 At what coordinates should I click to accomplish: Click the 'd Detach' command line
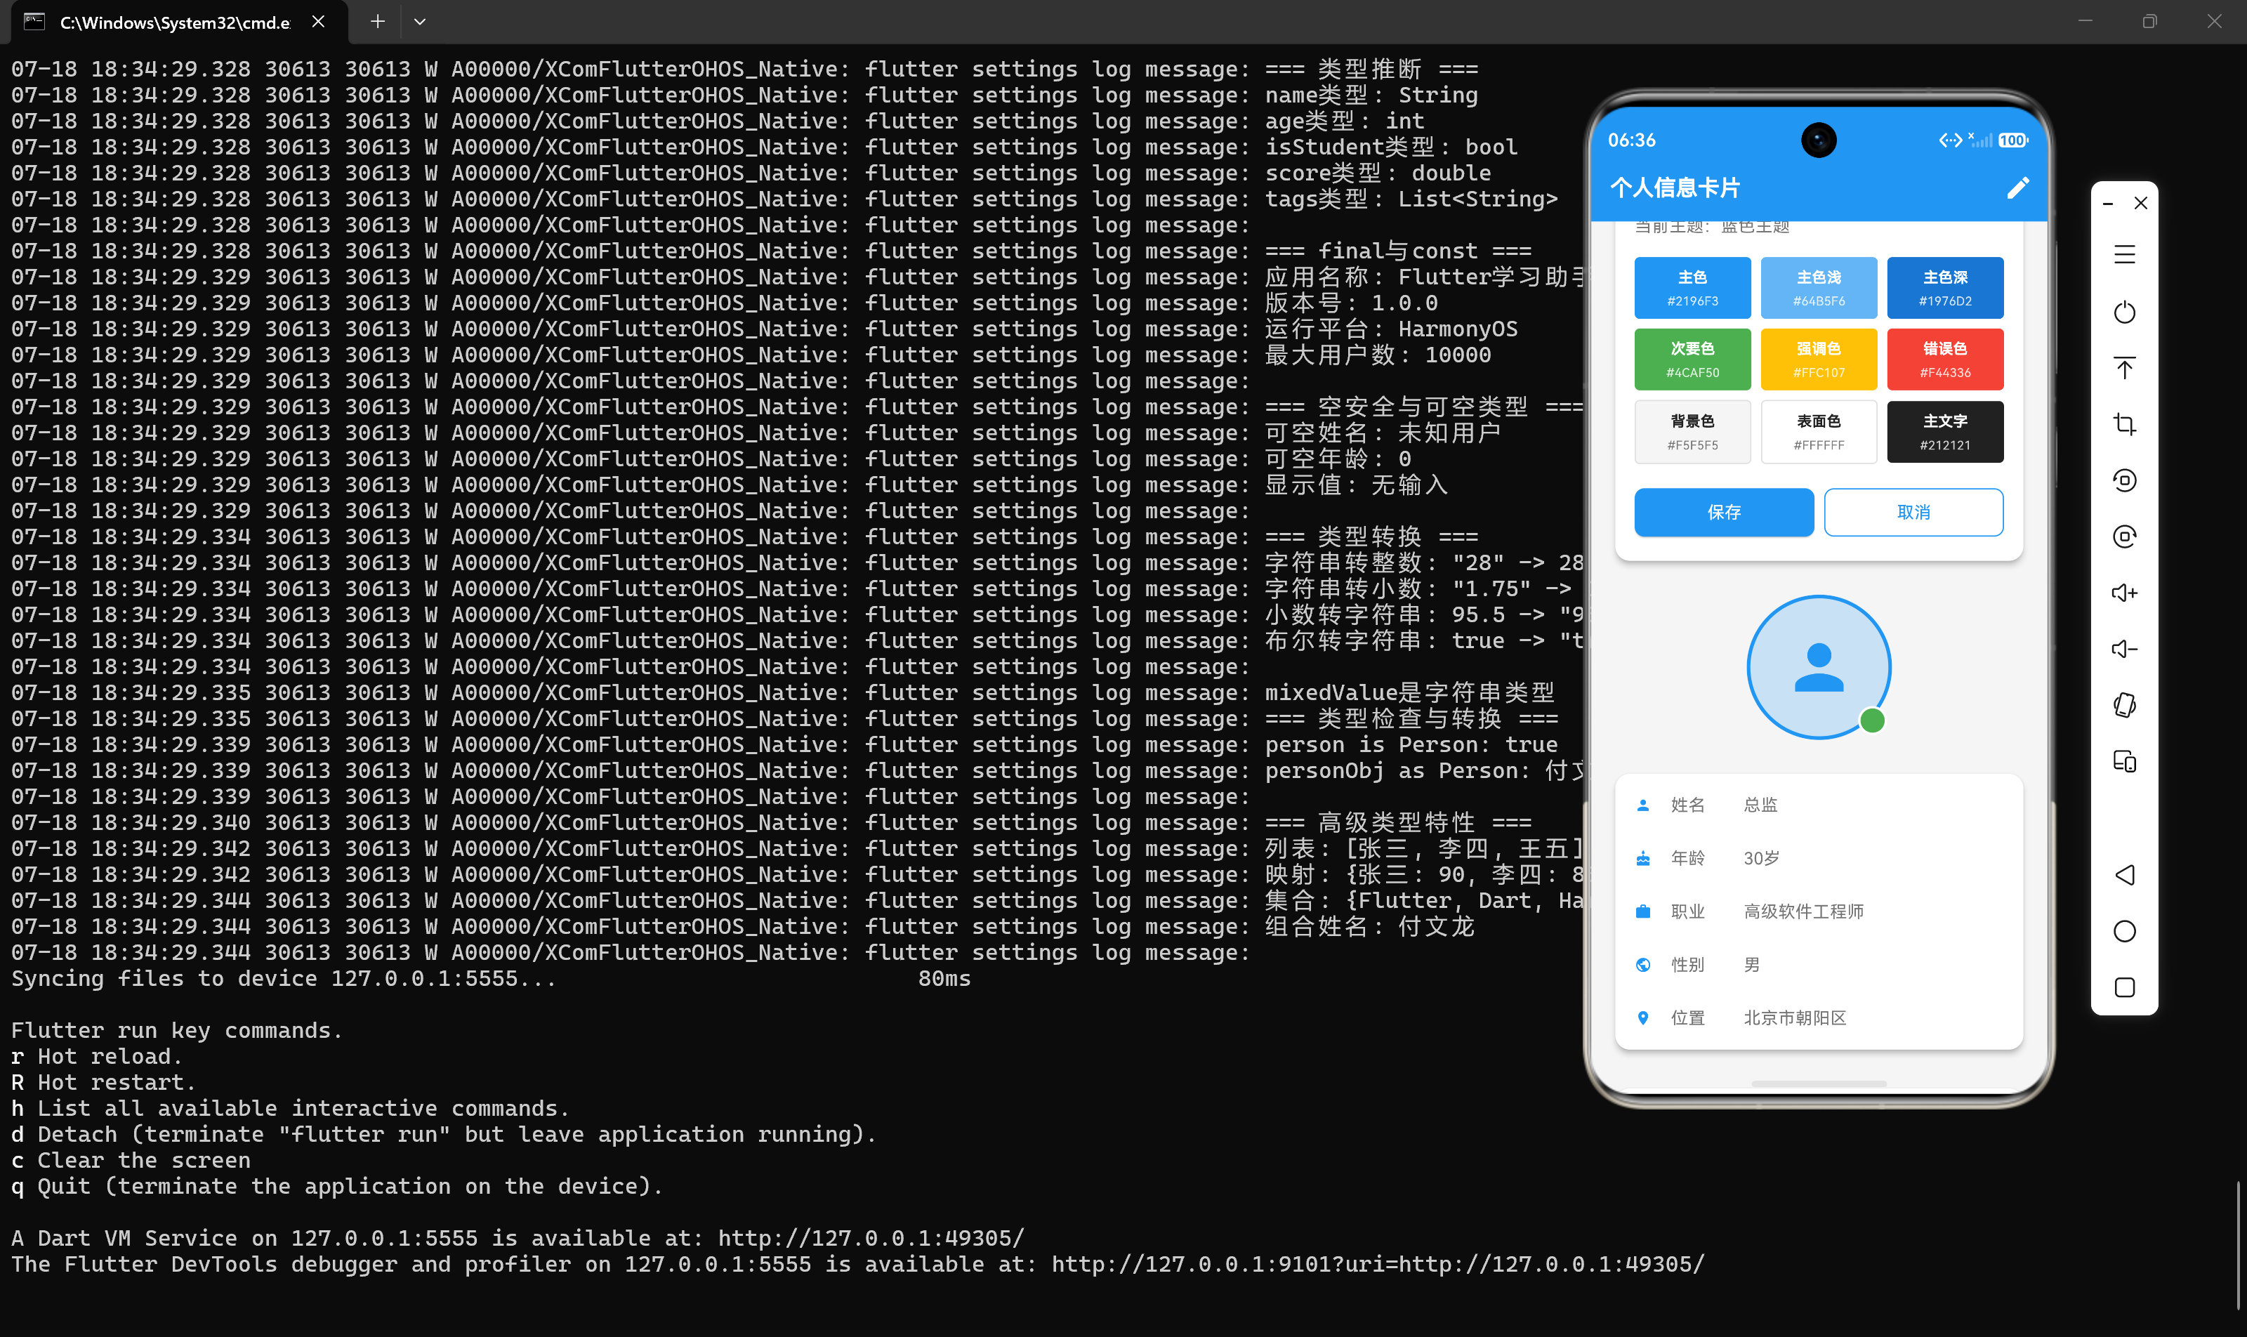click(443, 1135)
